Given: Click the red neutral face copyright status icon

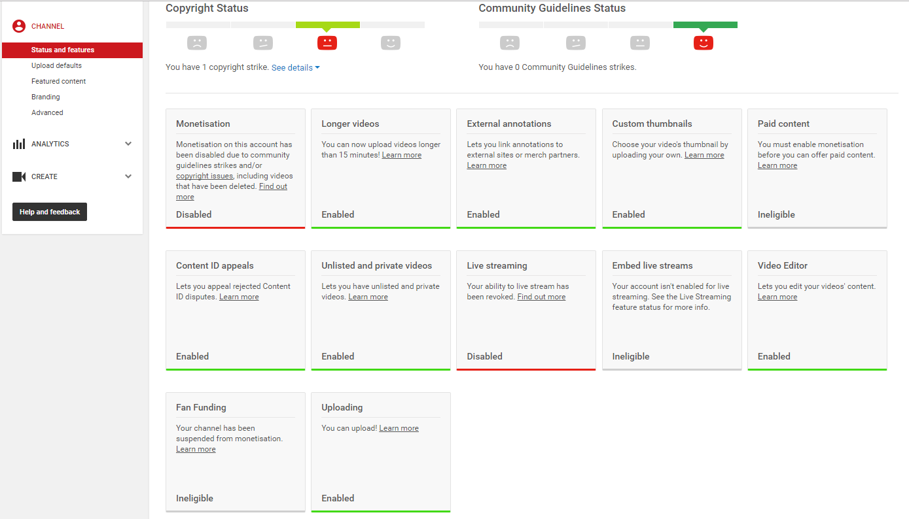Looking at the screenshot, I should (327, 43).
